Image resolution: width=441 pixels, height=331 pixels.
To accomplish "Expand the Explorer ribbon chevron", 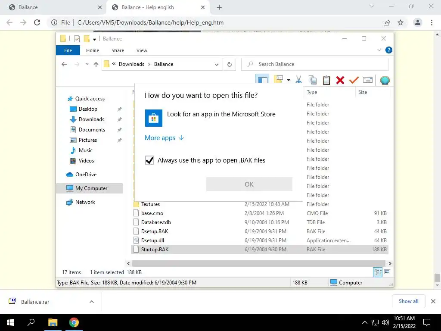I will coord(379,50).
